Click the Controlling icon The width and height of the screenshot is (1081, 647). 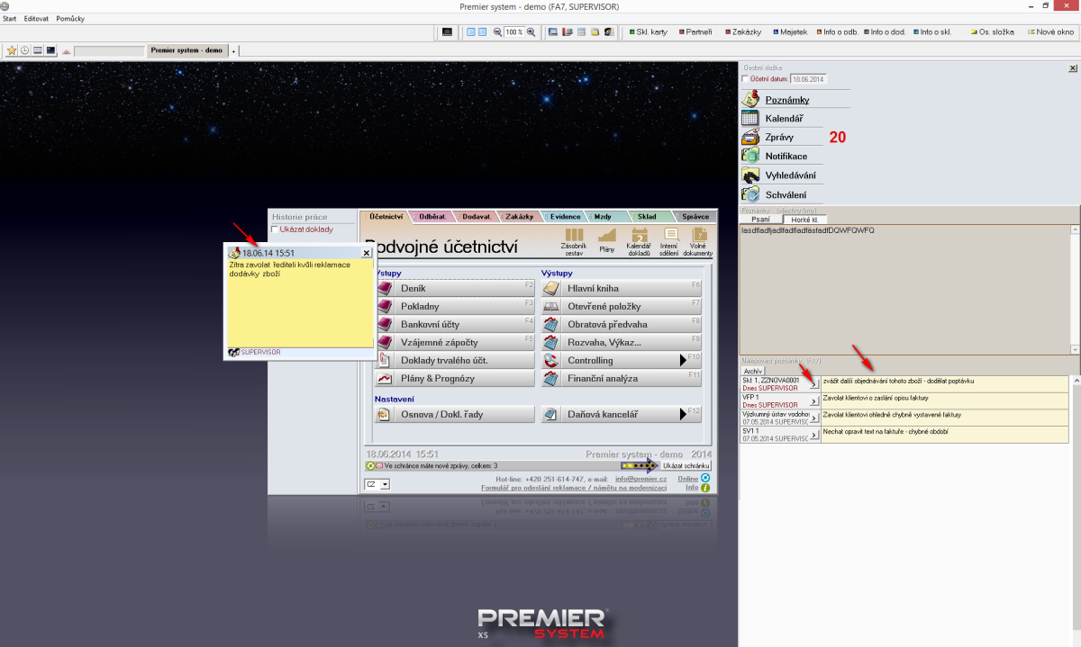pyautogui.click(x=551, y=361)
